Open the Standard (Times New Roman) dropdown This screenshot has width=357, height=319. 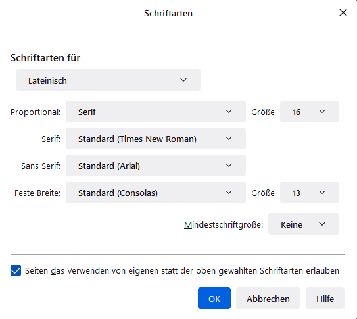pyautogui.click(x=156, y=138)
